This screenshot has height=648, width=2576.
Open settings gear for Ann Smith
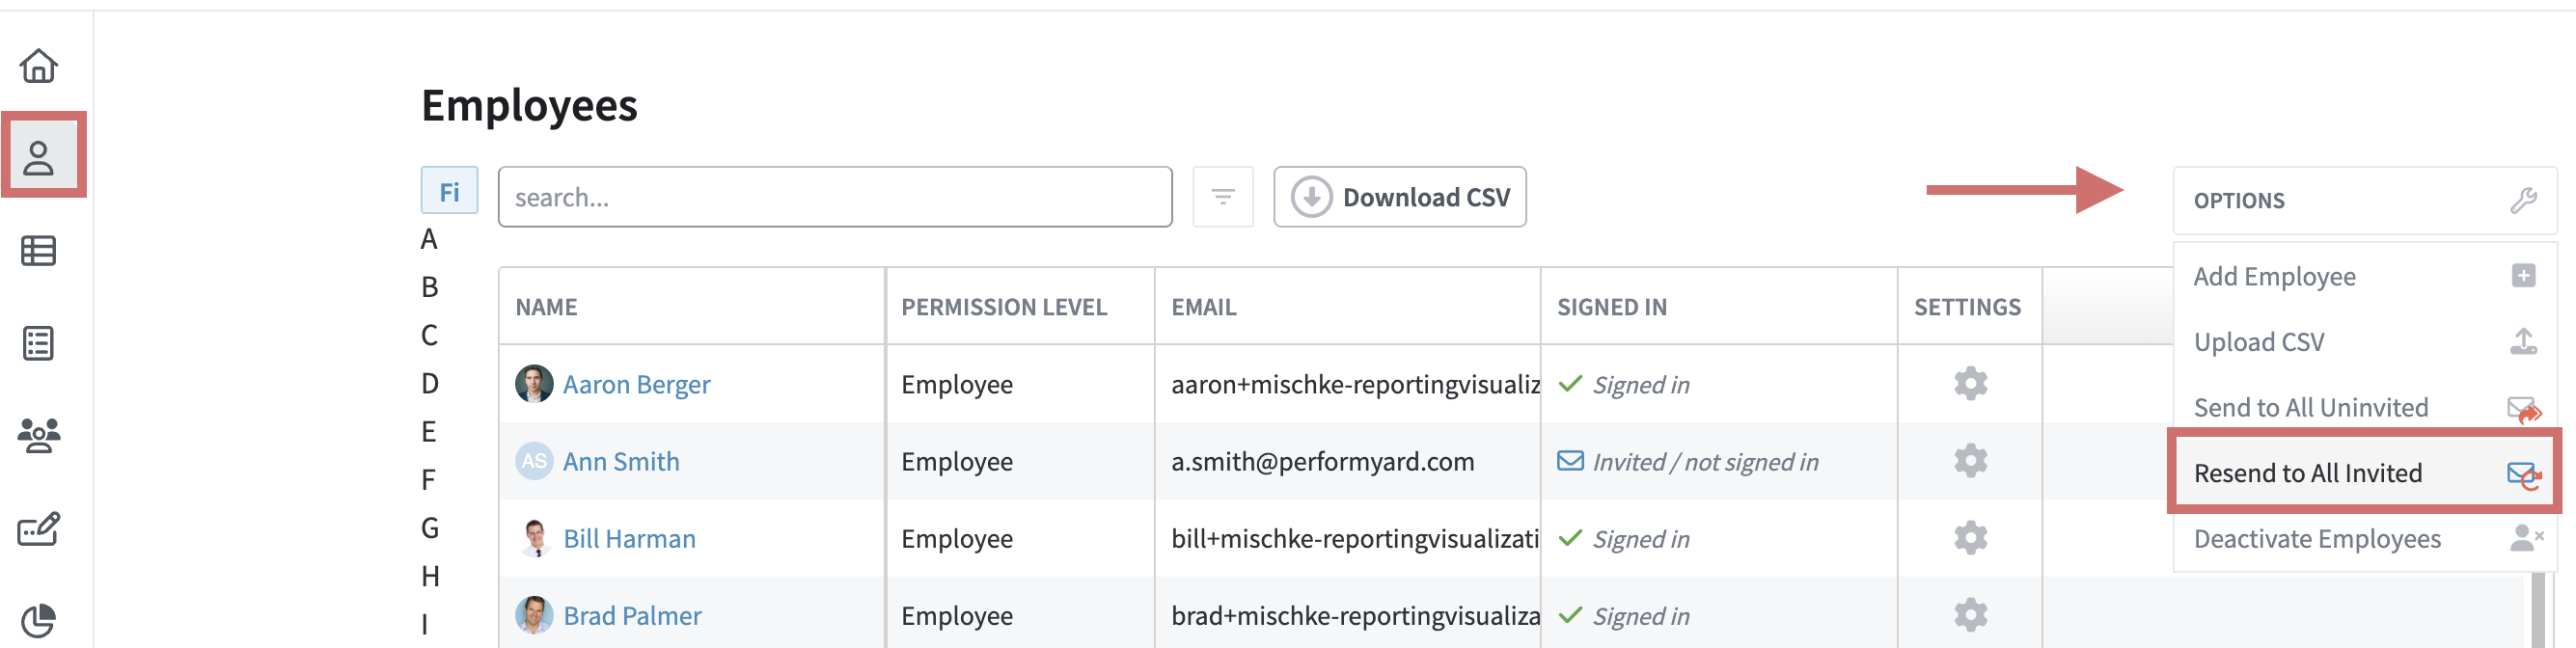coord(1969,461)
